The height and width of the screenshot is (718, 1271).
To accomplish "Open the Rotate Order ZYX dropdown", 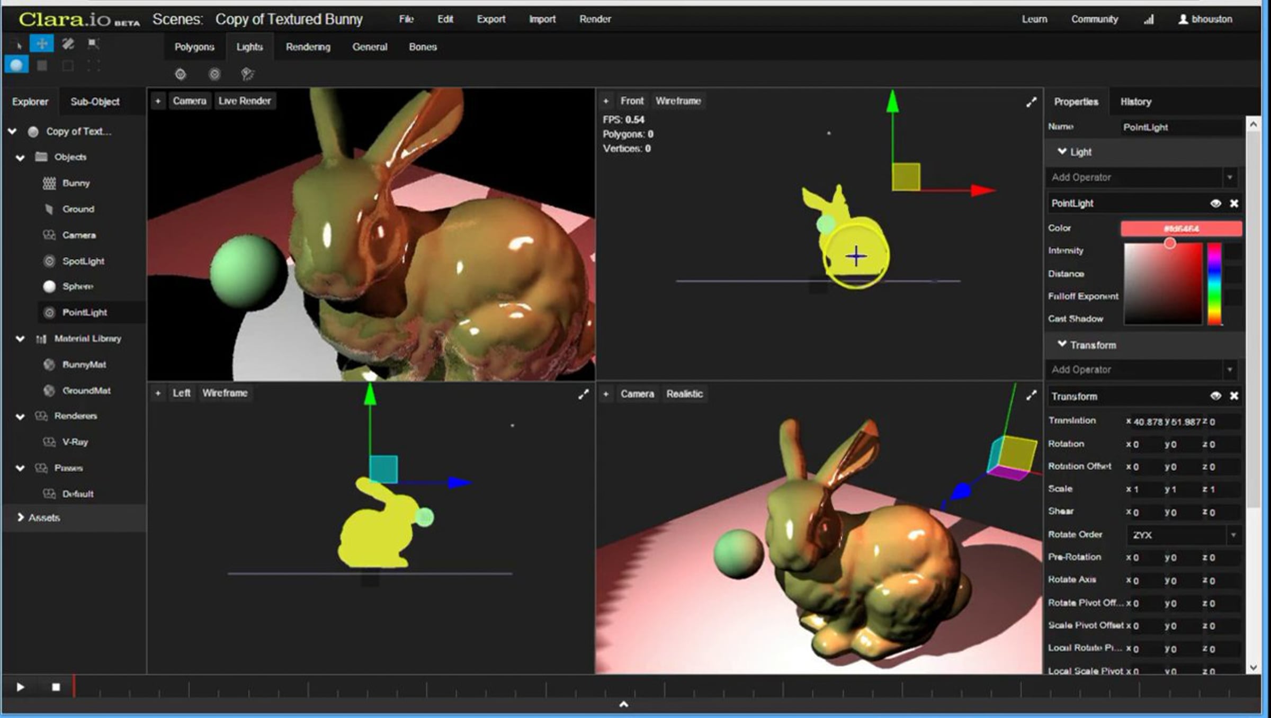I will click(x=1183, y=535).
